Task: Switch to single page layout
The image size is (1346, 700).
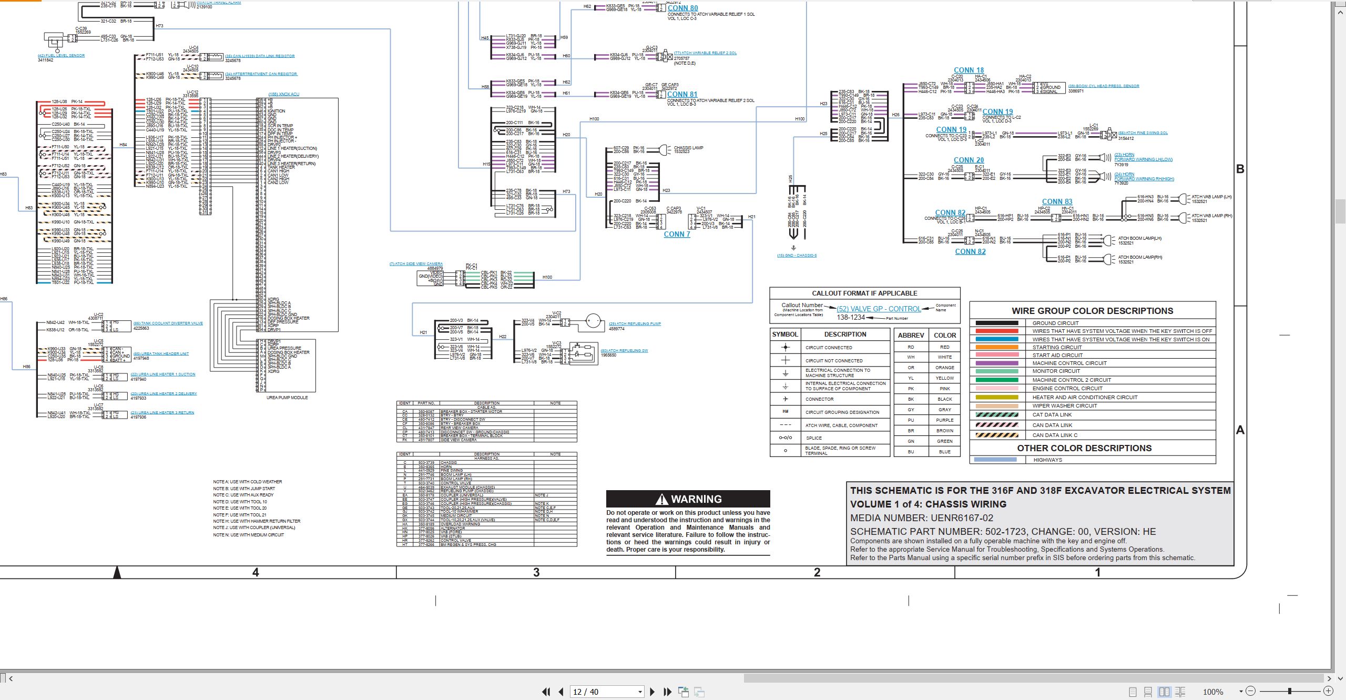Action: click(x=1133, y=692)
